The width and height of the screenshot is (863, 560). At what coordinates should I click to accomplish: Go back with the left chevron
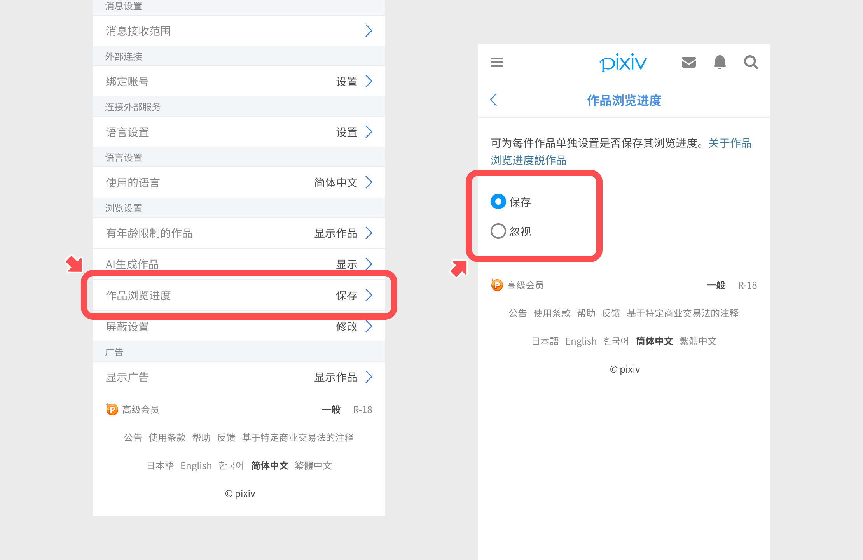[x=494, y=100]
